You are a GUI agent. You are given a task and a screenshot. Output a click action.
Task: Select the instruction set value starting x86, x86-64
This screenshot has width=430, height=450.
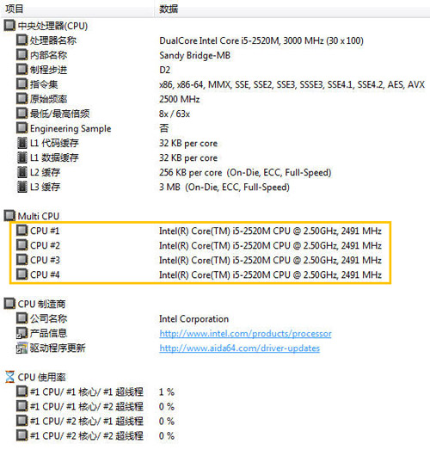coord(292,84)
